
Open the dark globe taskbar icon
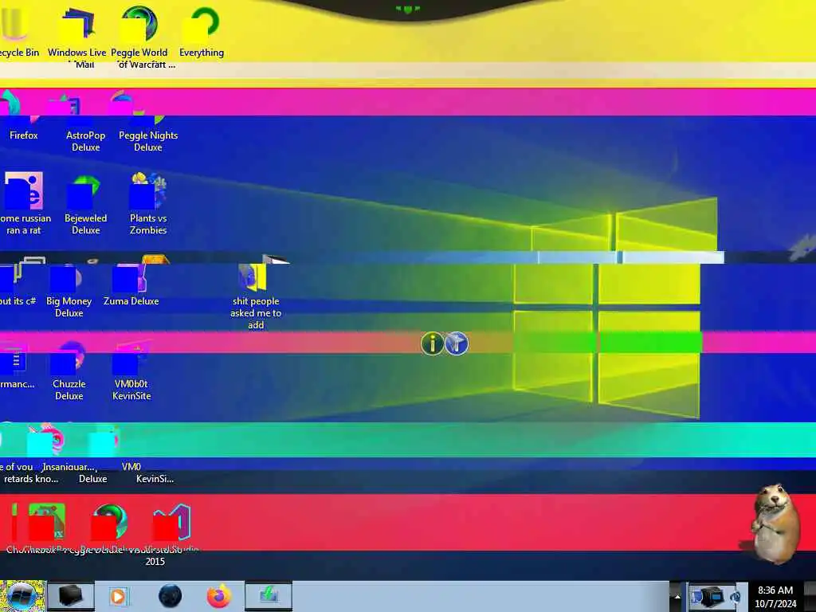pyautogui.click(x=171, y=596)
